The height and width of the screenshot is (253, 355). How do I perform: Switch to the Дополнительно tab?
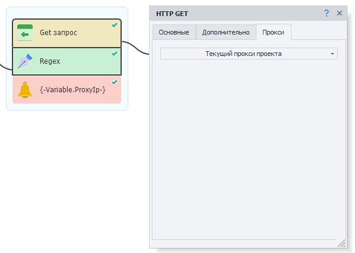[x=226, y=32]
